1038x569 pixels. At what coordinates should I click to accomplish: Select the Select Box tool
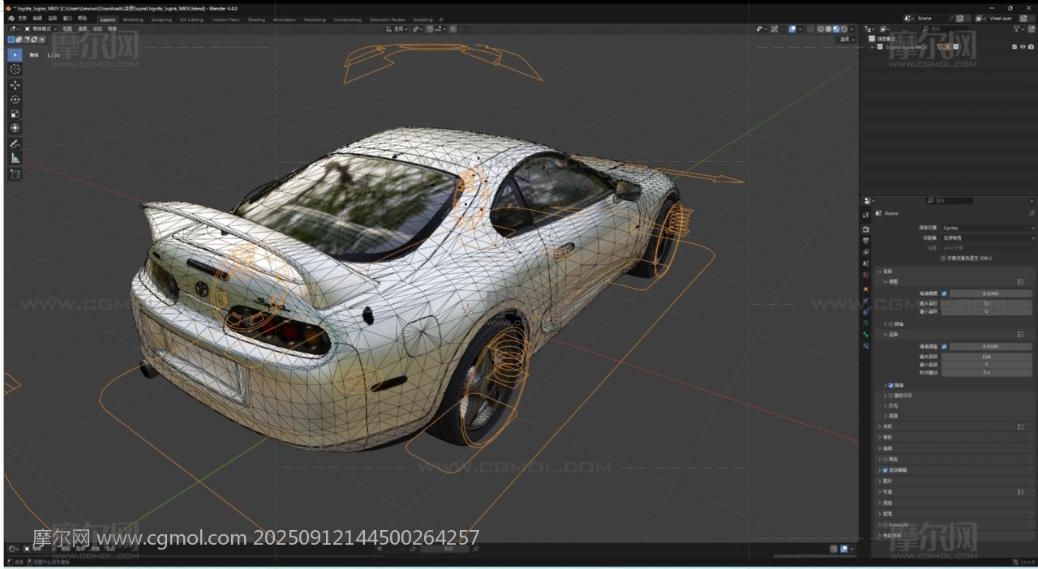(15, 55)
